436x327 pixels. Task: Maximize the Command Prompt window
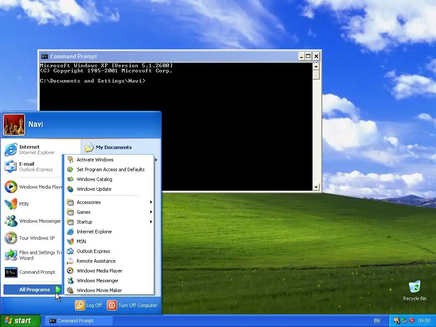pos(308,57)
